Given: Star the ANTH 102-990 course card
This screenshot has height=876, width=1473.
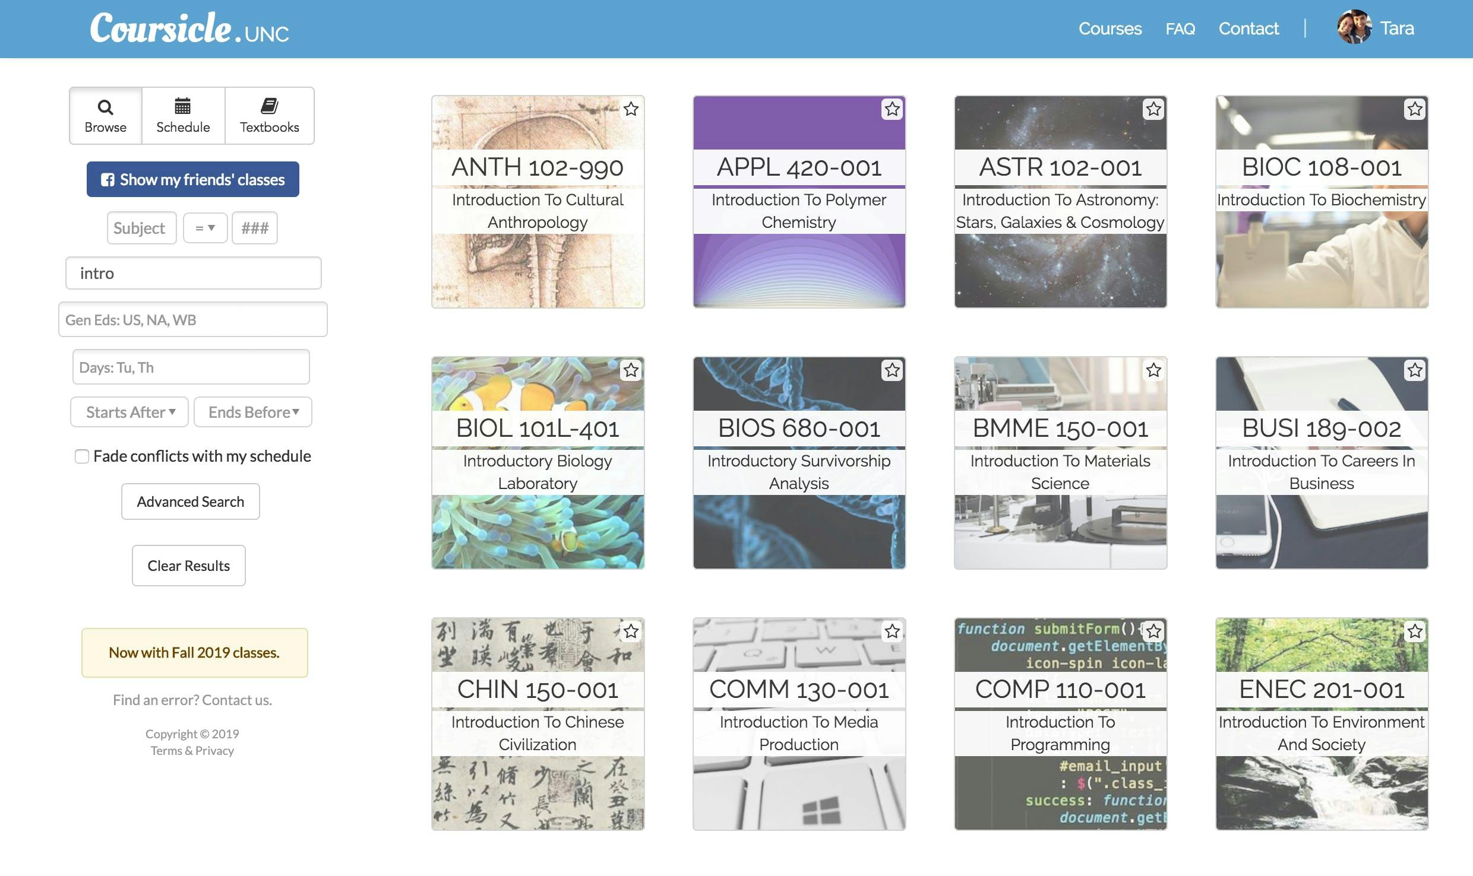Looking at the screenshot, I should point(631,109).
